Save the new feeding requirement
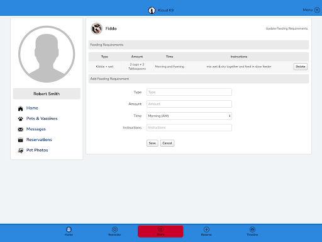The height and width of the screenshot is (242, 322). (152, 143)
